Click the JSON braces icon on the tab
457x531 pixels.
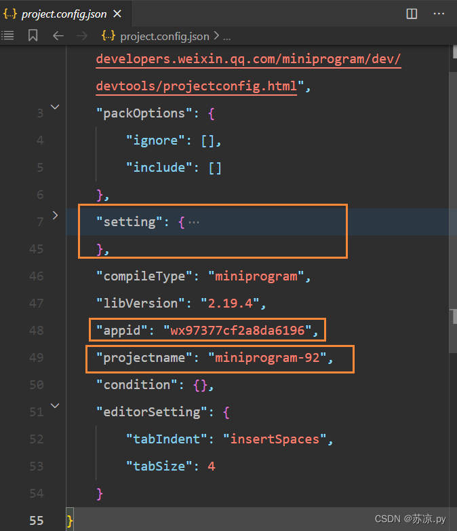tap(9, 14)
